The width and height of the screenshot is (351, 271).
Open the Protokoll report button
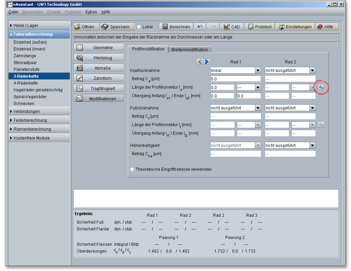pos(260,27)
